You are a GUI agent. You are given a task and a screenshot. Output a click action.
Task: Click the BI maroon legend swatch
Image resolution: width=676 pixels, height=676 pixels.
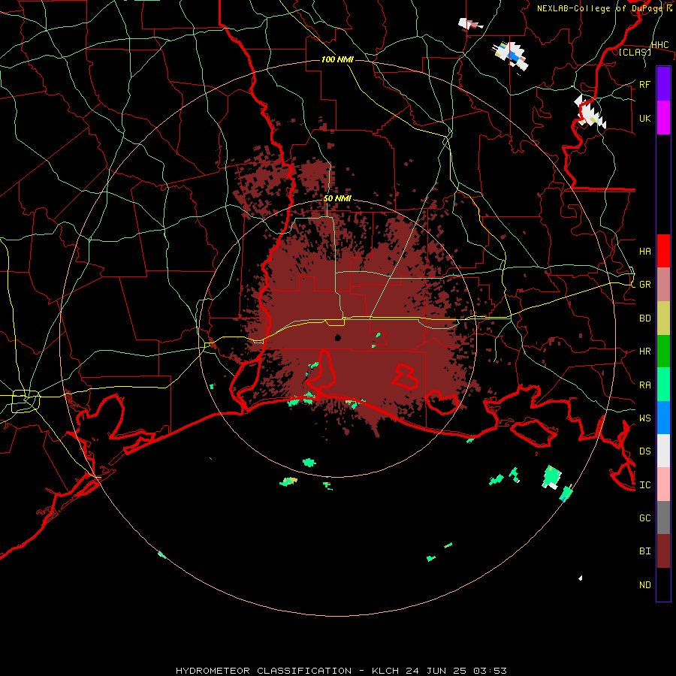663,551
